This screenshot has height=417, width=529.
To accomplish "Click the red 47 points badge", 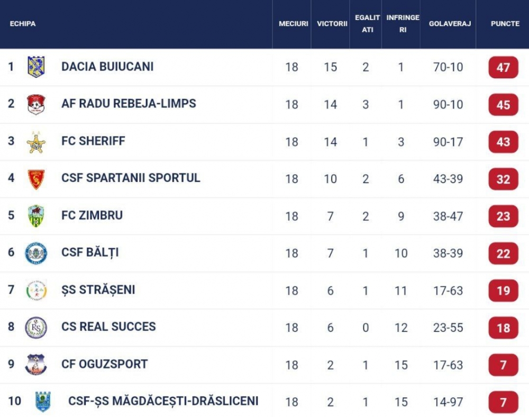I will 503,68.
